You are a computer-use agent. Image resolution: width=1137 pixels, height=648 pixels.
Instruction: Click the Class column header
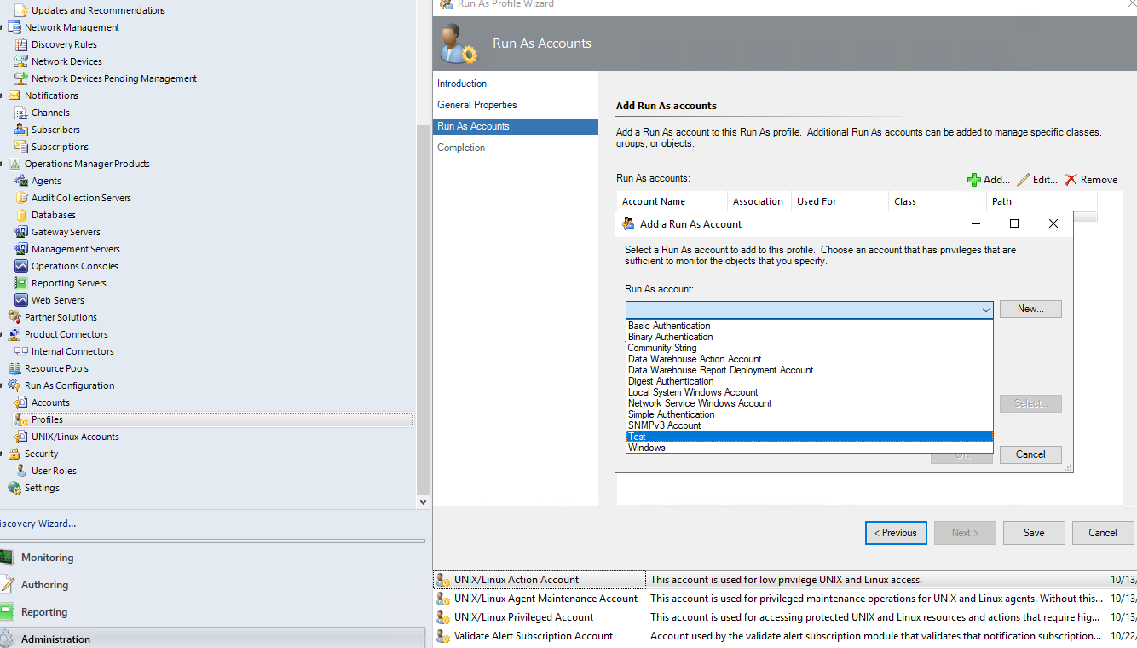coord(937,201)
